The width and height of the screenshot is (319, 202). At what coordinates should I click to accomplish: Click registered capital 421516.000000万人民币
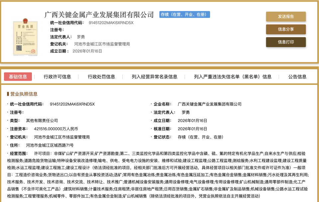[x=56, y=129]
